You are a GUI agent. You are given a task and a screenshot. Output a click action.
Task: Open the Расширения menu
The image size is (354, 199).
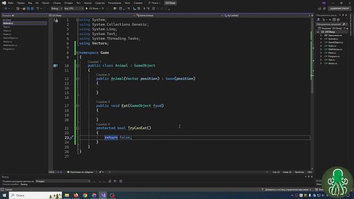[114, 3]
